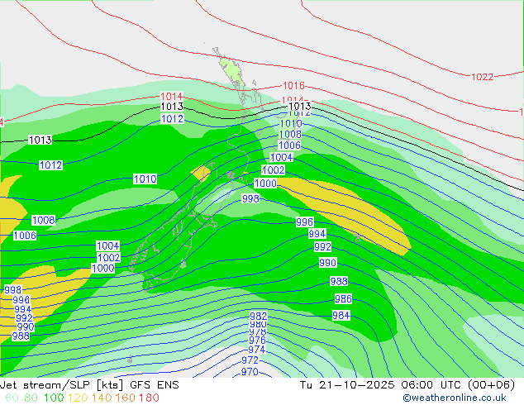Image resolution: width=524 pixels, height=405 pixels.
Task: Click the 180 kts legend value
Action: pos(149,398)
